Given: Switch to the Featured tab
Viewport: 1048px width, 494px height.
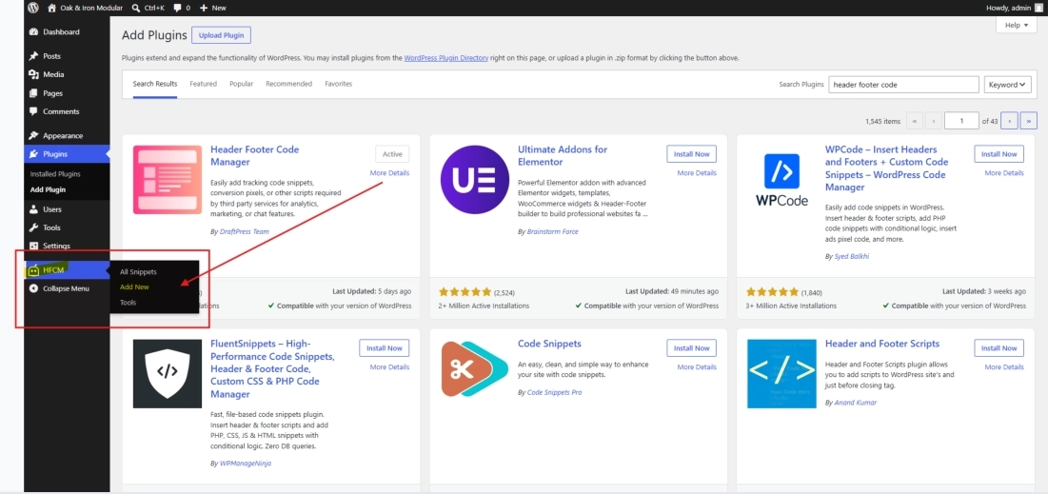Looking at the screenshot, I should pos(203,84).
